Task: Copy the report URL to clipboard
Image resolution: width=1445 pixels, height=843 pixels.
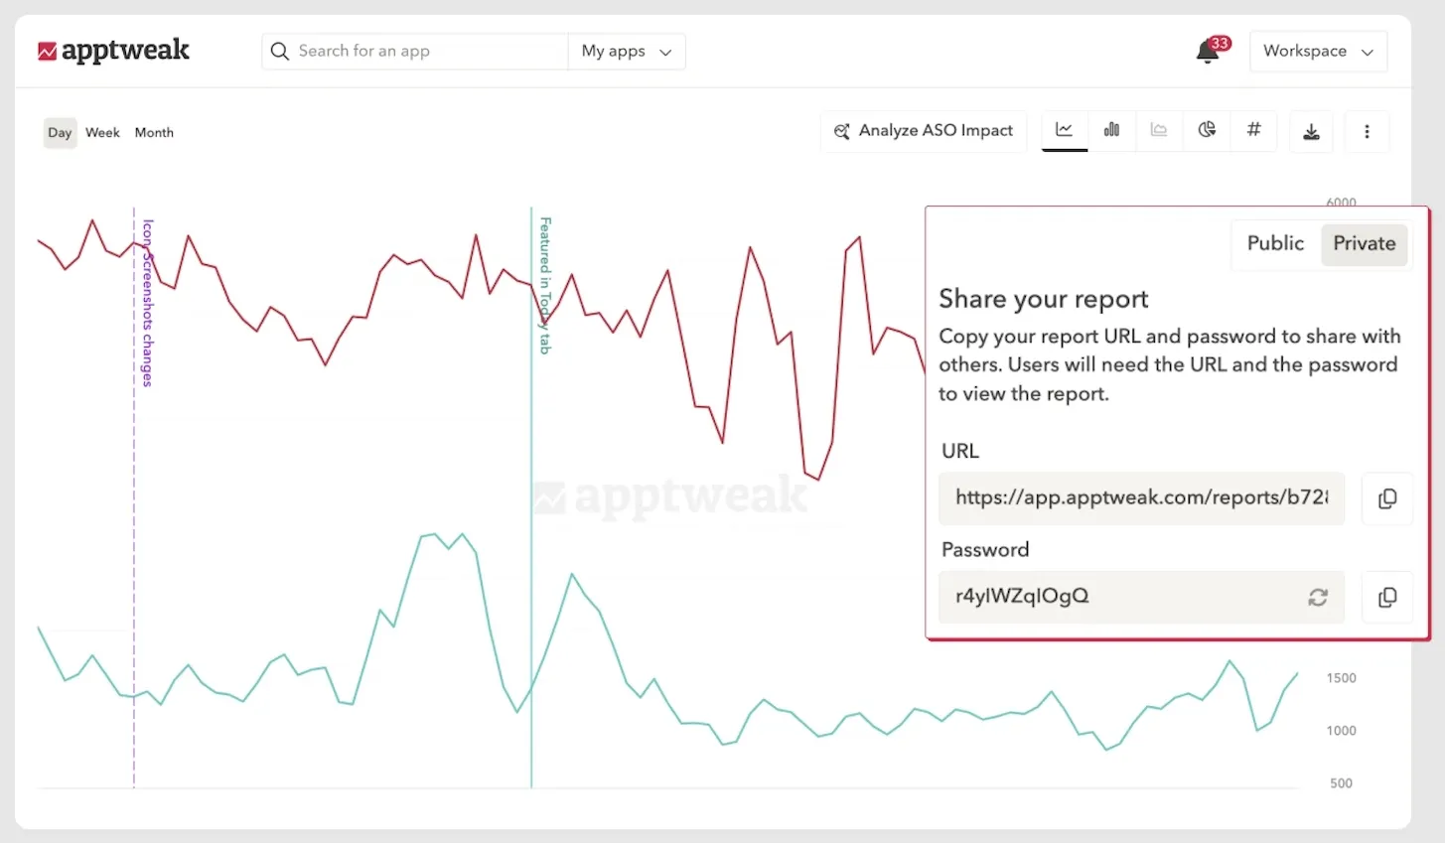Action: (x=1387, y=498)
